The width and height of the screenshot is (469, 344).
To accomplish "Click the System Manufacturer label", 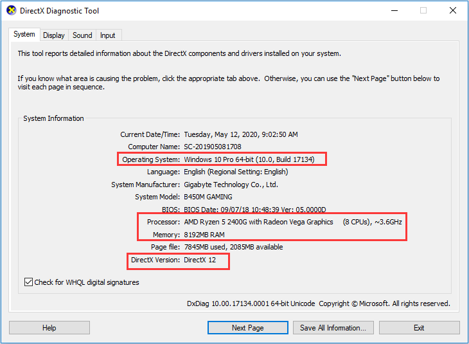I will [x=145, y=185].
